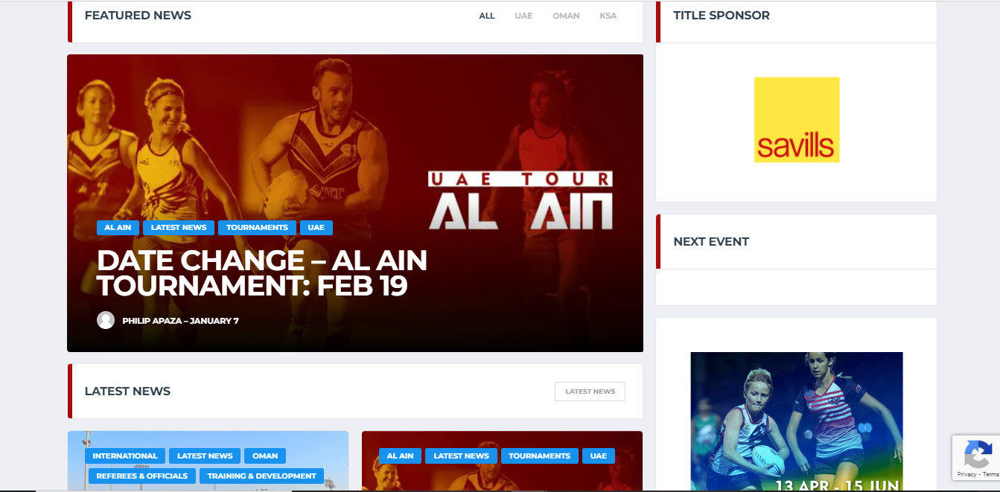Open the REFEREES & OFFICIALS tag
Viewport: 1000px width, 492px height.
[x=141, y=476]
